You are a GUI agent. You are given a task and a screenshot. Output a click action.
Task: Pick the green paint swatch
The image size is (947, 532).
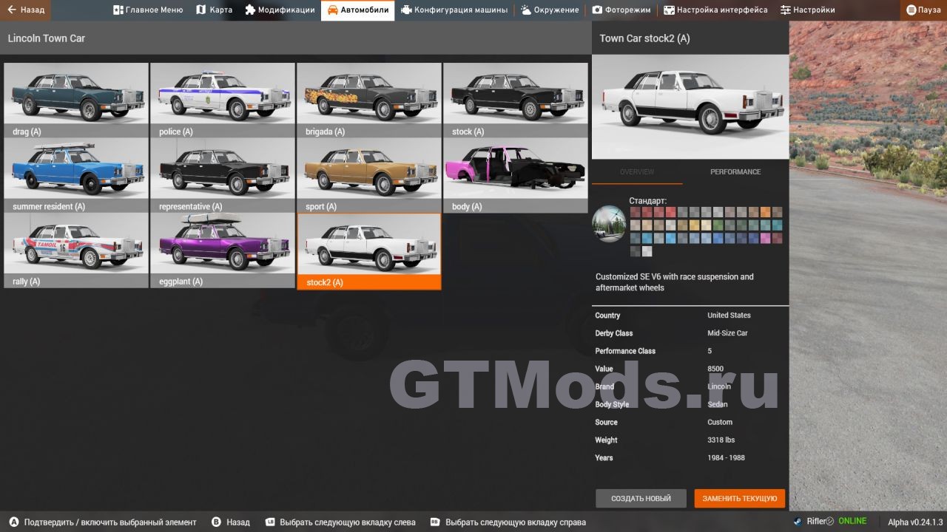pos(718,225)
